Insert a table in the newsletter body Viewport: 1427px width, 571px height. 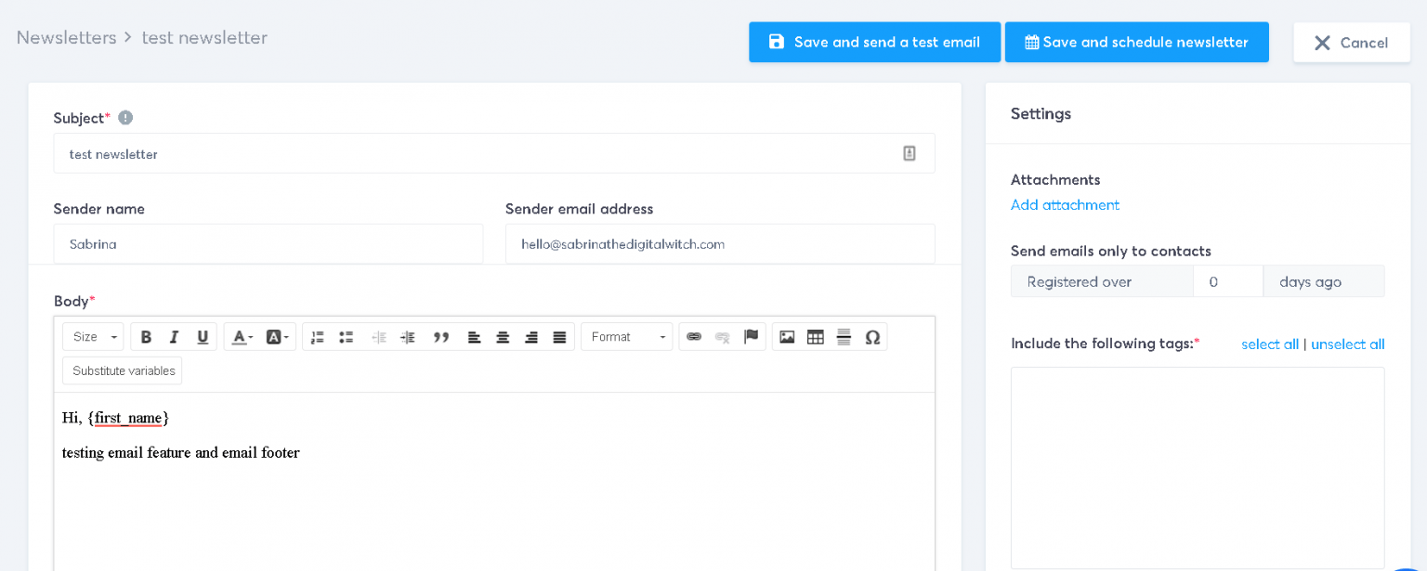coord(815,336)
